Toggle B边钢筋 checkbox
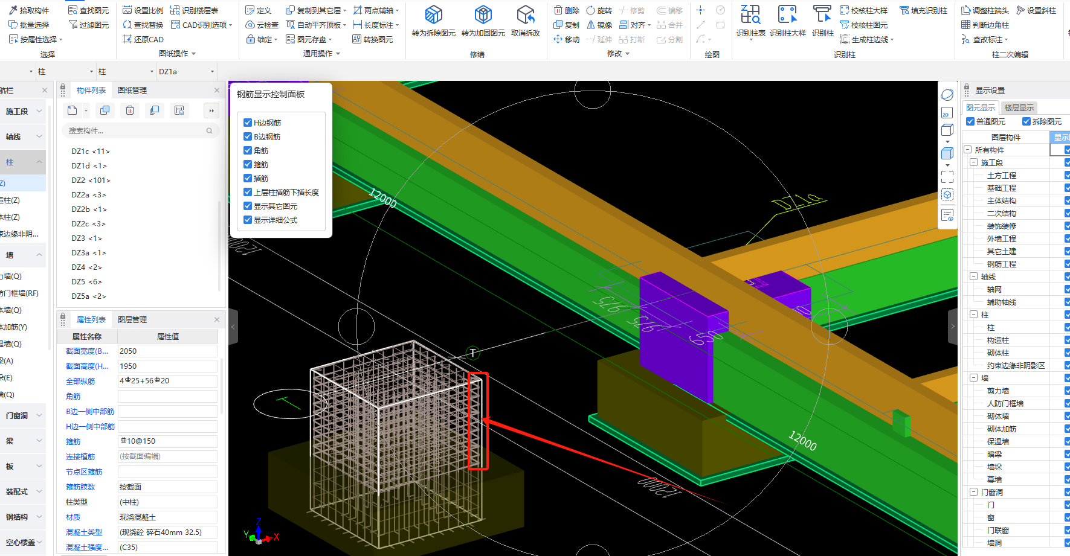Image resolution: width=1070 pixels, height=556 pixels. click(248, 136)
